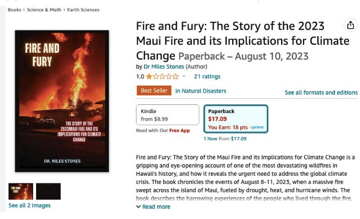Click the star rating icons
The width and height of the screenshot is (360, 219).
(162, 77)
